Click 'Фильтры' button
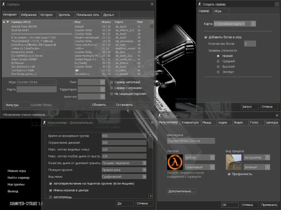The height and width of the screenshot is (210, 281). (x=17, y=105)
